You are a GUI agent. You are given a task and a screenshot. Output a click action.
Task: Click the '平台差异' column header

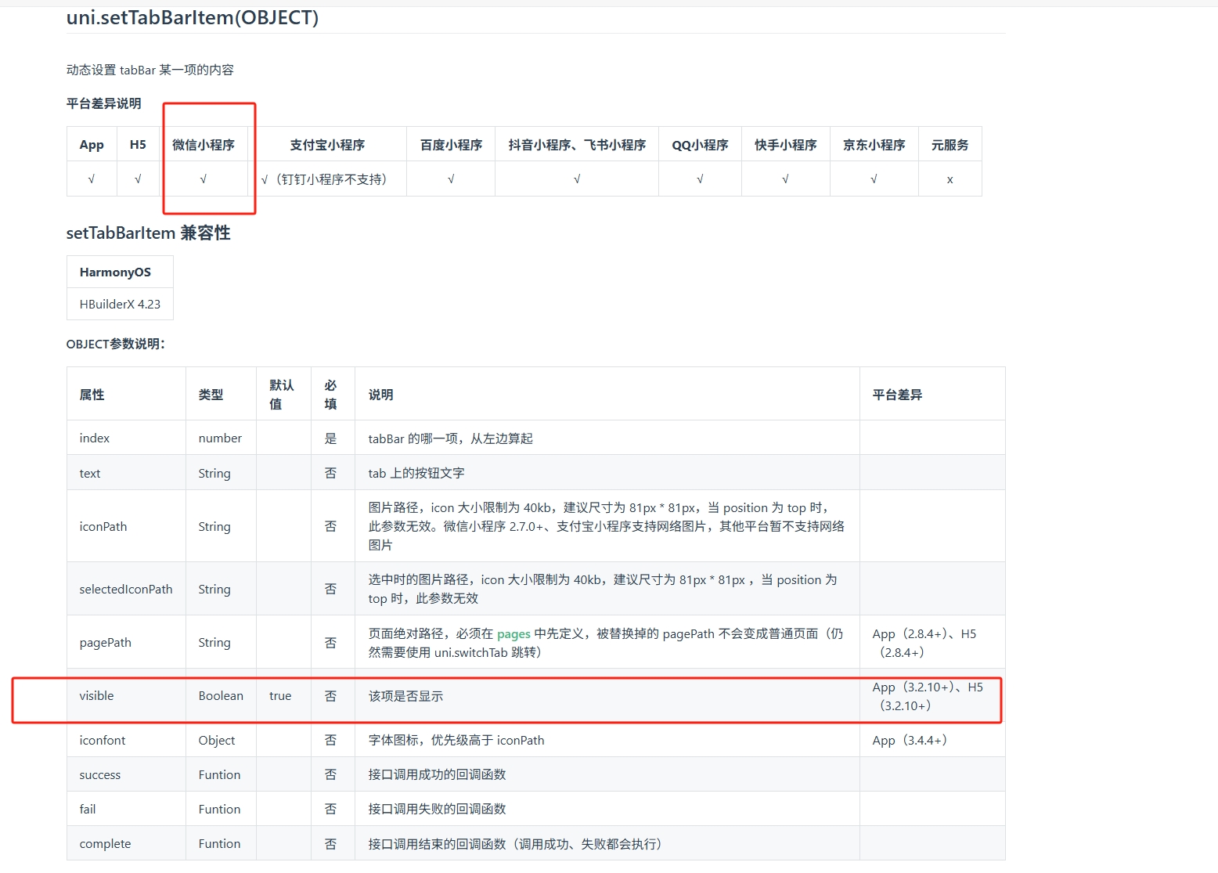(932, 395)
